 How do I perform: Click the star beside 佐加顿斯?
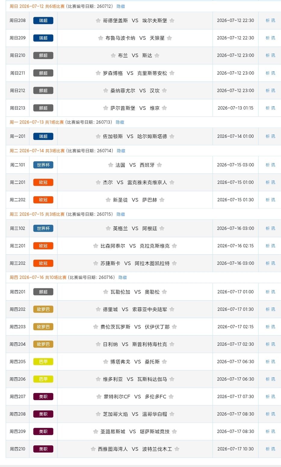click(x=98, y=136)
